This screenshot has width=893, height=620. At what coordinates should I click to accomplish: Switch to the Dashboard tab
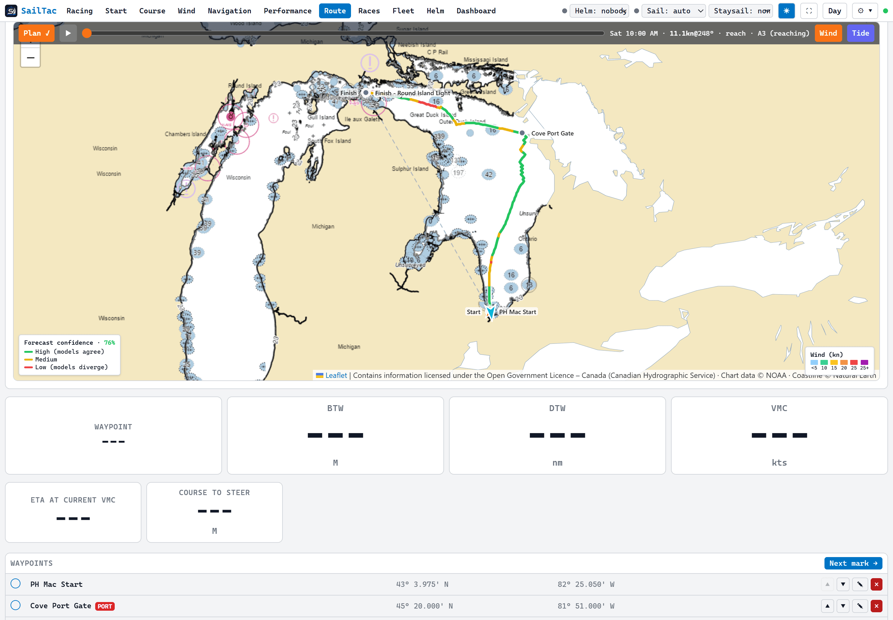coord(476,11)
